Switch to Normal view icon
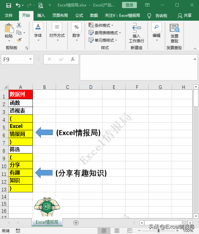The width and height of the screenshot is (199, 234). (x=104, y=230)
